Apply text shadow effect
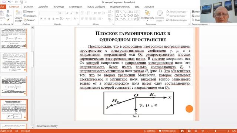The width and height of the screenshot is (237, 133). pyautogui.click(x=53, y=19)
